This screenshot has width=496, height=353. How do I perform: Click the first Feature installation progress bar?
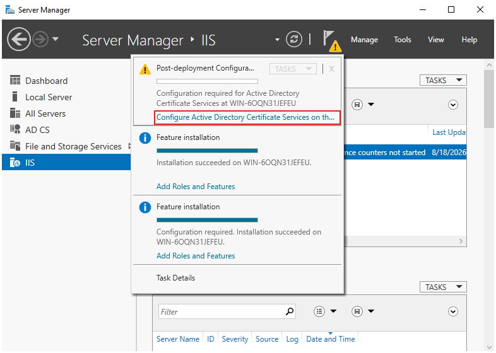tap(207, 151)
